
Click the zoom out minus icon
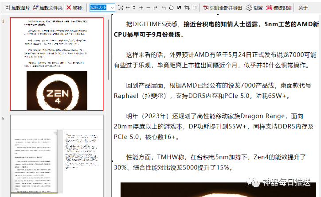tap(148, 8)
